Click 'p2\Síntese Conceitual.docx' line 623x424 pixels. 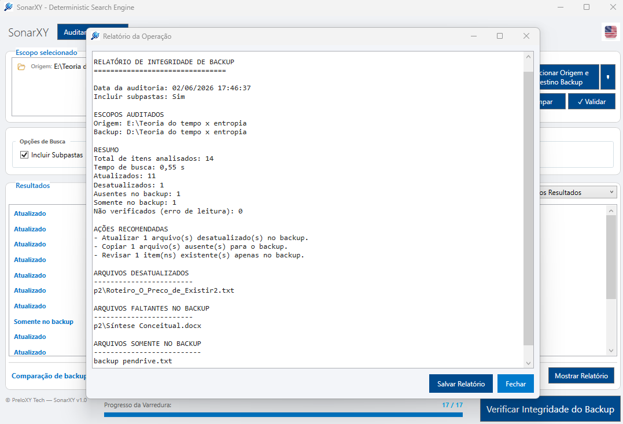(x=148, y=326)
